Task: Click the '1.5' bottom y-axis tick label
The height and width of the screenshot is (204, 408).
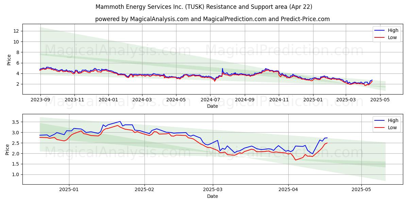Action: click(16, 164)
